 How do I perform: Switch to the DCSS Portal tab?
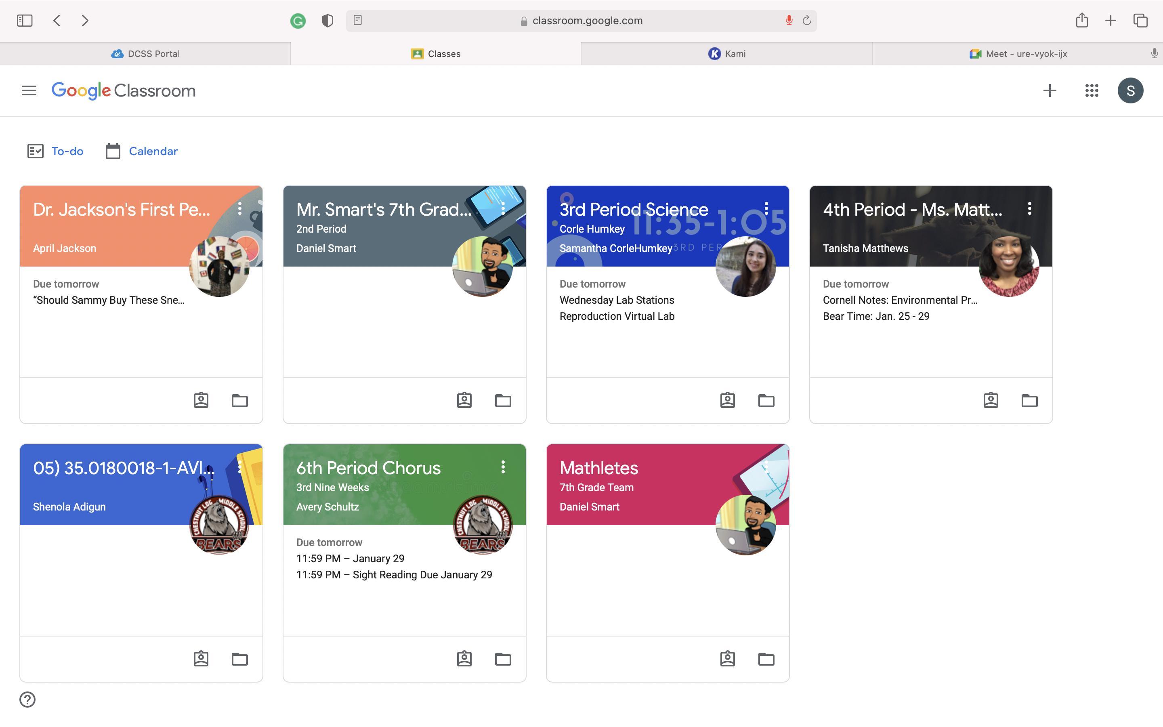click(145, 53)
